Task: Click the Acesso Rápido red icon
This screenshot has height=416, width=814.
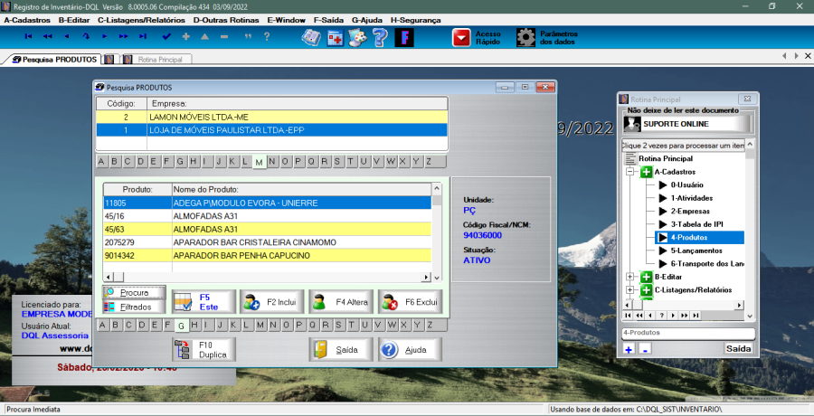Action: (462, 37)
